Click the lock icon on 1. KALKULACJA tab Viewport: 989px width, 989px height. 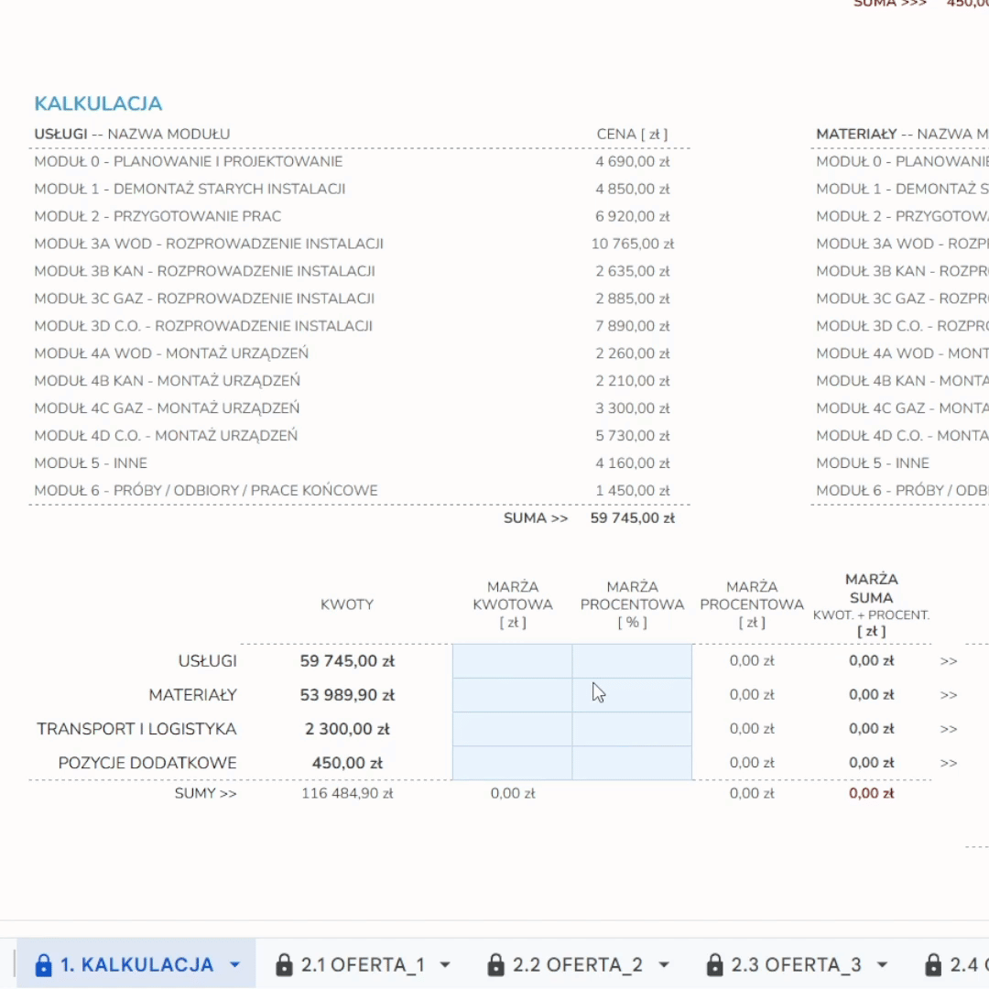pyautogui.click(x=43, y=965)
